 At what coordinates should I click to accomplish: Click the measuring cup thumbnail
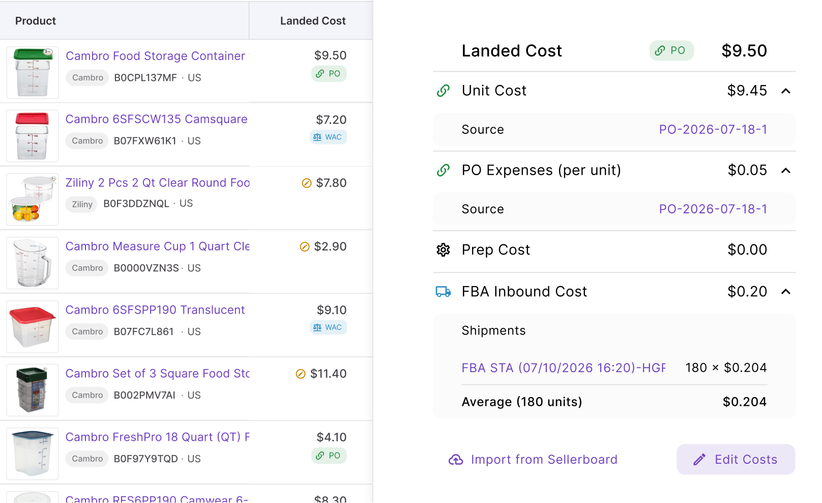[33, 263]
